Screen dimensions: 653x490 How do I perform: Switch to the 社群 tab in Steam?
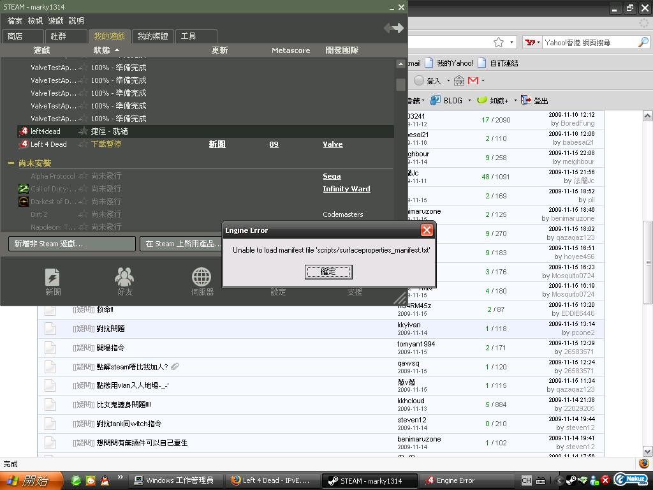(66, 36)
